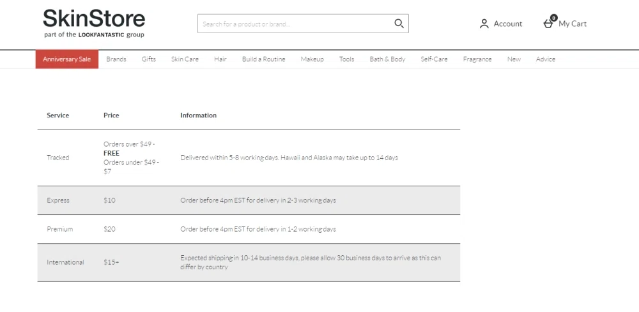Open the Advice menu
The height and width of the screenshot is (312, 639).
click(x=546, y=59)
